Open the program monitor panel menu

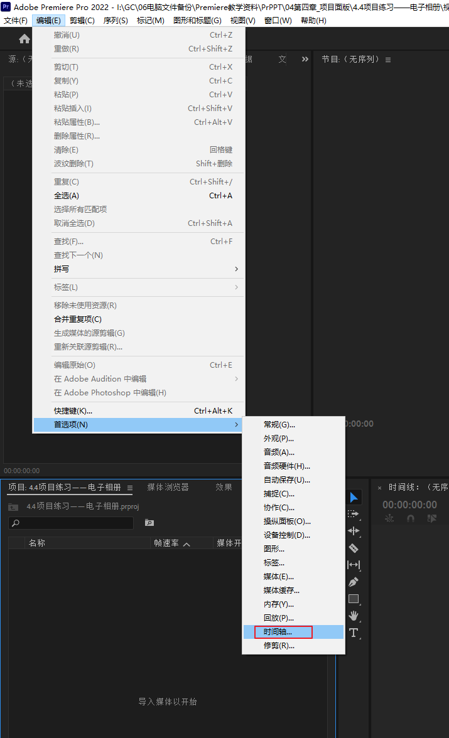tap(388, 60)
